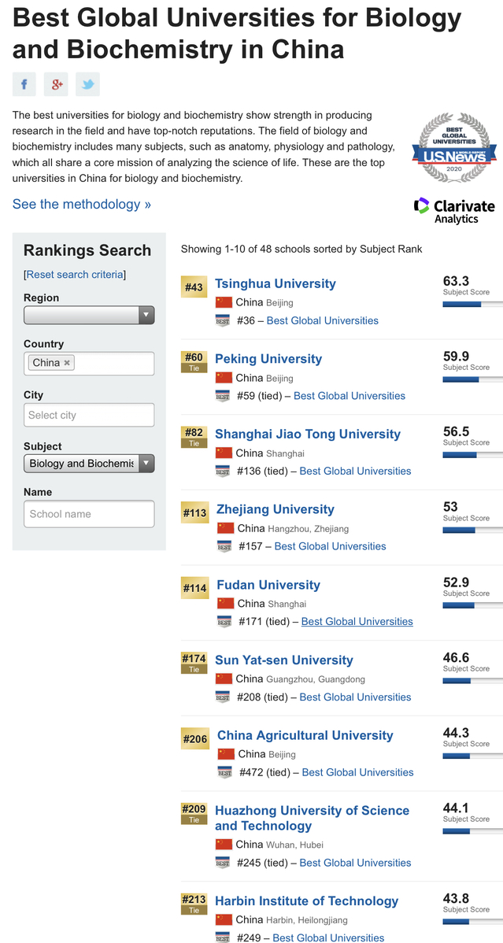Open Shanghai Jiao Tong University page
Image resolution: width=503 pixels, height=943 pixels.
308,435
